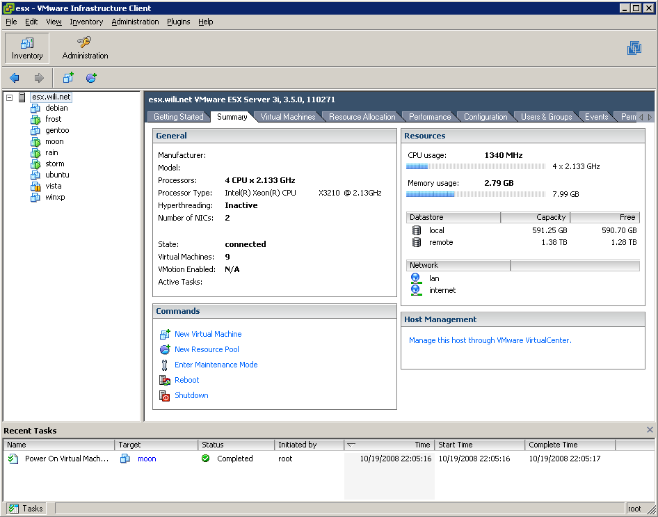
Task: Click the remote datastore icon
Action: 416,242
